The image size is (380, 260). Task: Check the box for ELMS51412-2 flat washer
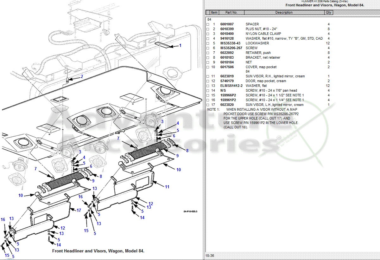(x=208, y=86)
